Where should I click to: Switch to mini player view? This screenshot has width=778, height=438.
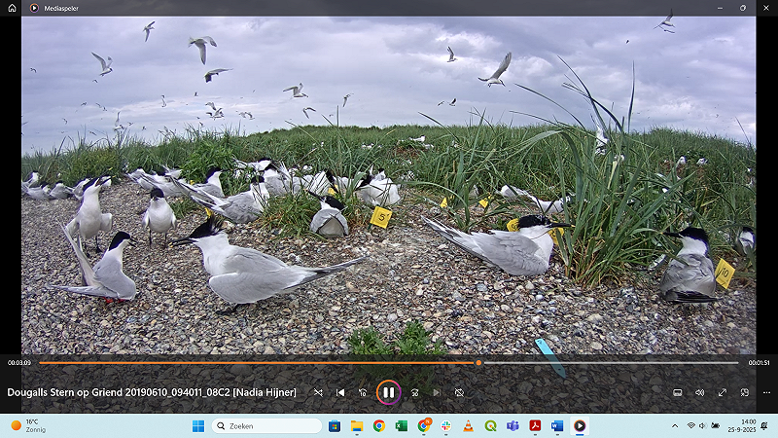pyautogui.click(x=745, y=392)
